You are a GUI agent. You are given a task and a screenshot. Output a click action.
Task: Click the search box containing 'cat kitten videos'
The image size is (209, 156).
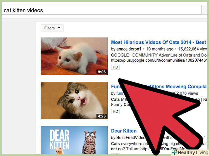click(x=101, y=10)
